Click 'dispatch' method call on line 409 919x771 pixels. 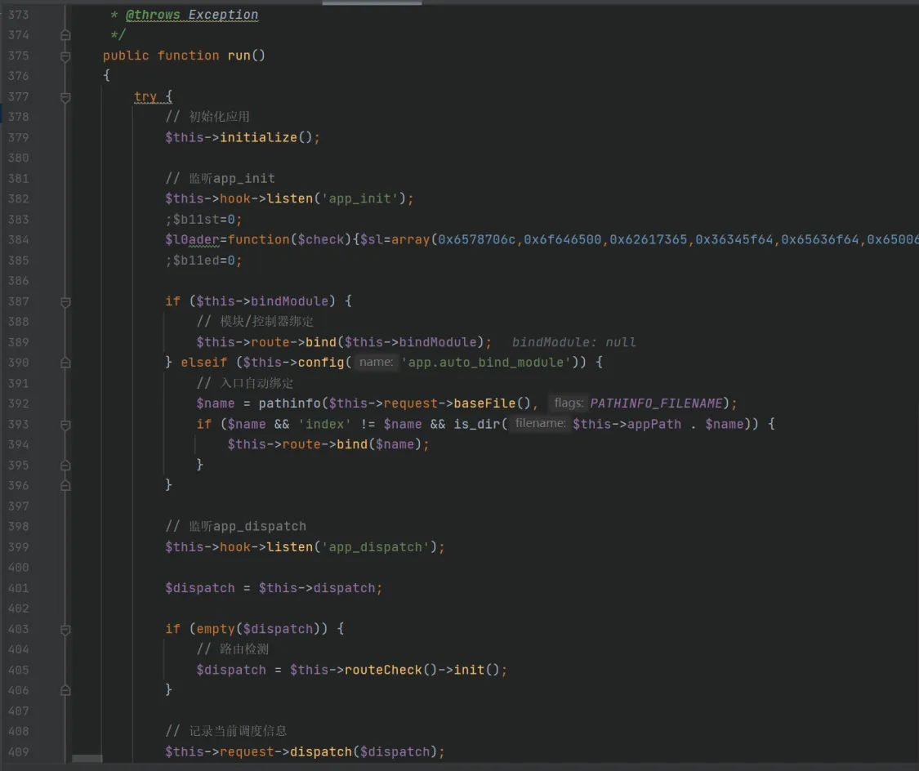click(x=321, y=751)
